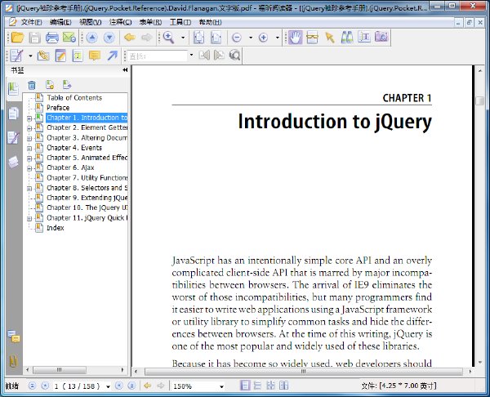
Task: Select the zoom-in magnifier tool
Action: point(168,38)
